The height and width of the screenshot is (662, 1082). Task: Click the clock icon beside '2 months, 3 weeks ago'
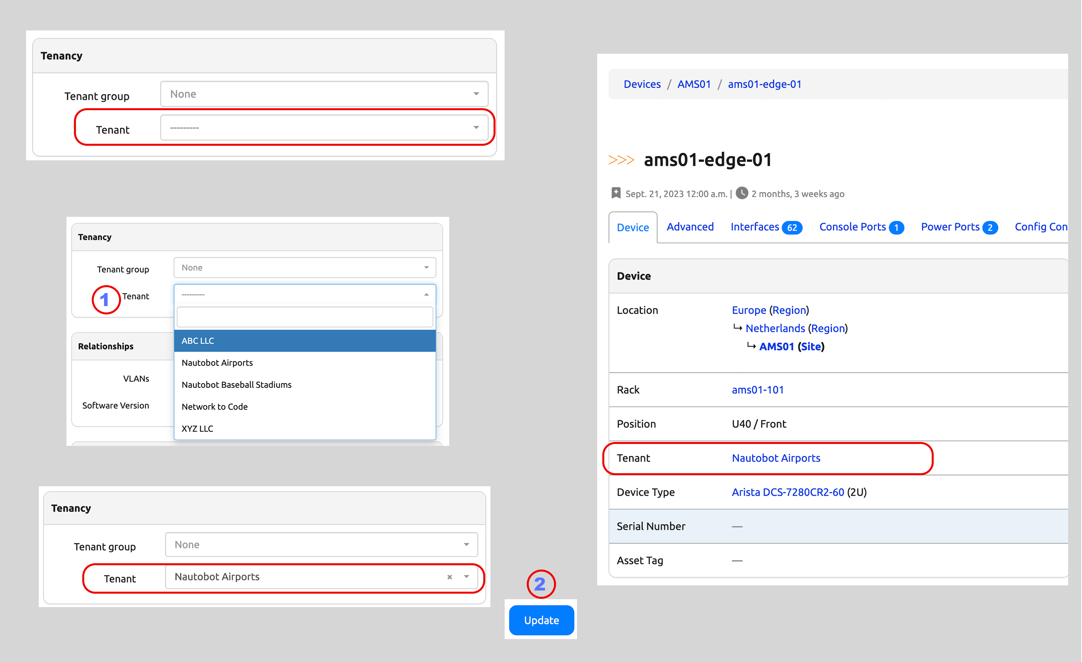click(x=742, y=193)
